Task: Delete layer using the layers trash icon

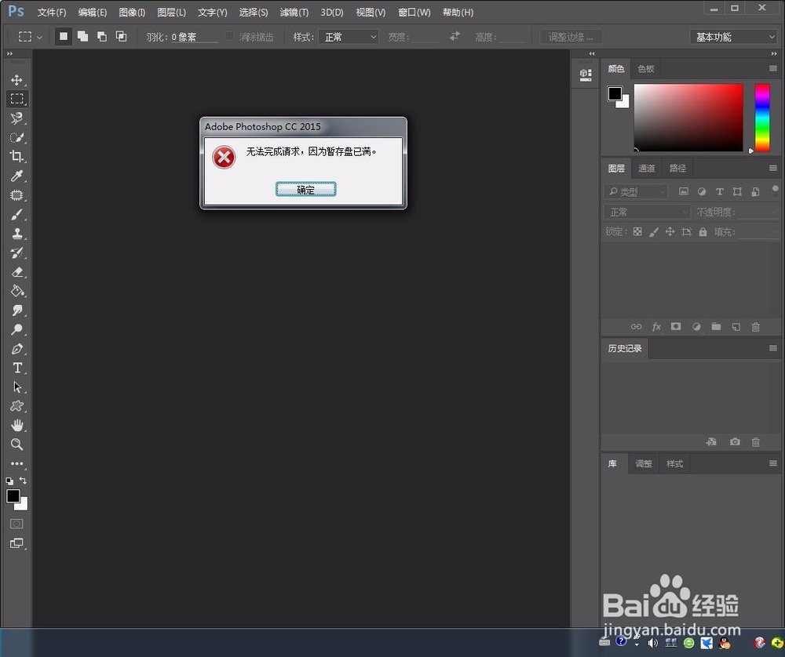Action: 755,326
